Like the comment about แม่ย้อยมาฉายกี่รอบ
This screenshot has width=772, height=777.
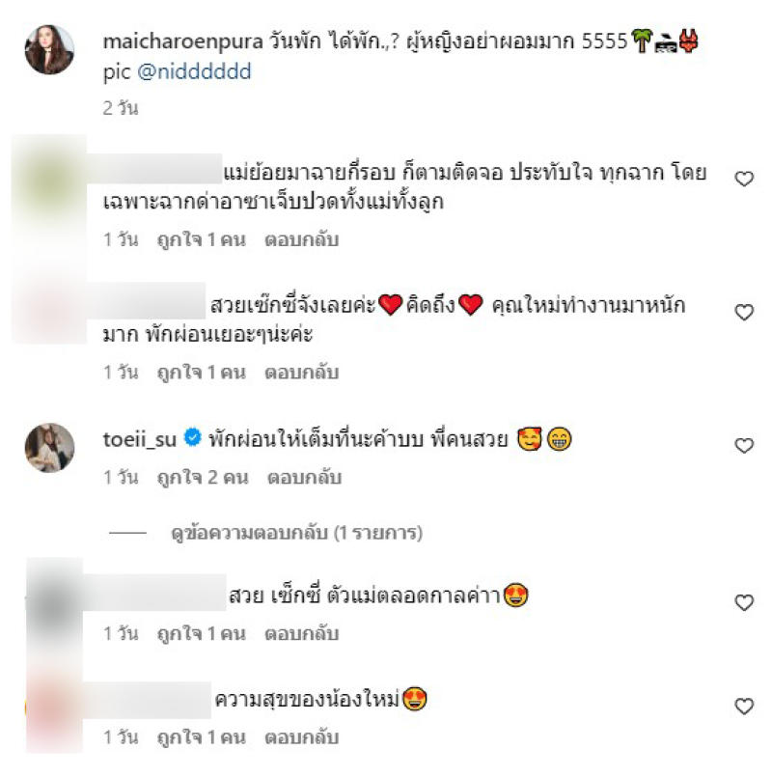click(x=744, y=179)
